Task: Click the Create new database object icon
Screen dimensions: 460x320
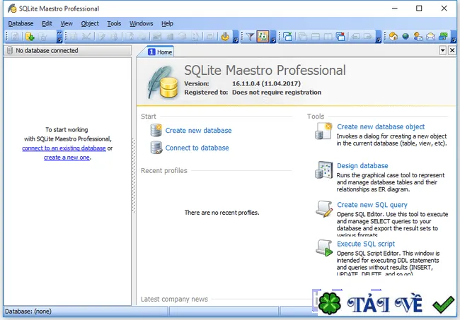Action: coord(324,131)
